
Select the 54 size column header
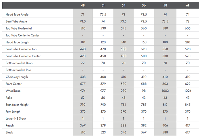click(123, 5)
